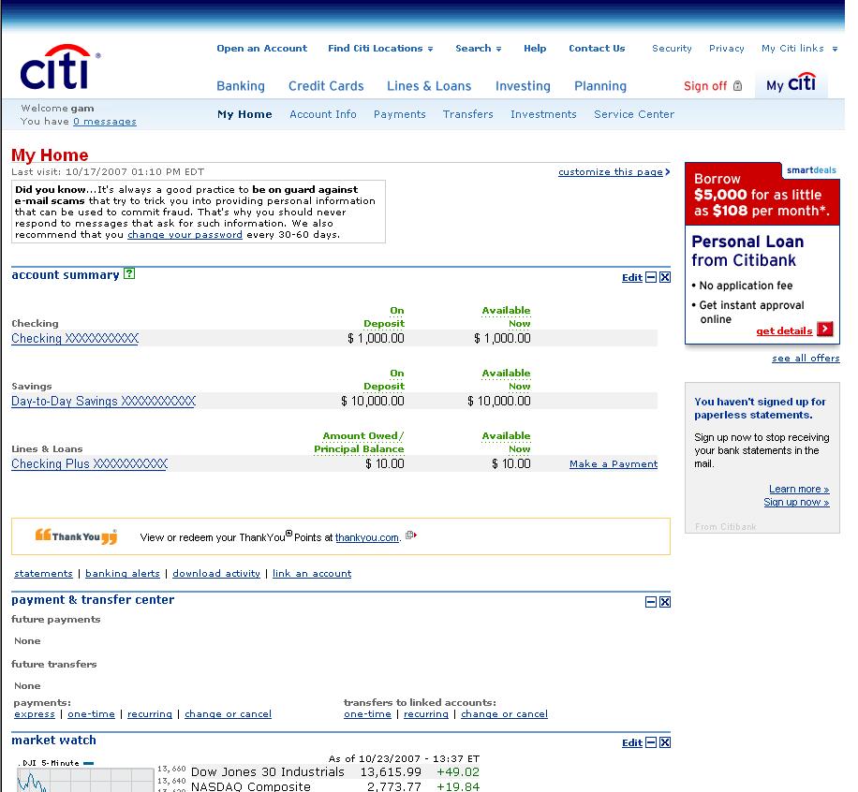Screen dimensions: 858x792
Task: Click Open an Account link
Action: click(x=261, y=48)
